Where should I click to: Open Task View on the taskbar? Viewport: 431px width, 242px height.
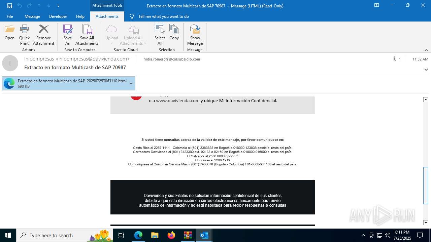click(121, 235)
